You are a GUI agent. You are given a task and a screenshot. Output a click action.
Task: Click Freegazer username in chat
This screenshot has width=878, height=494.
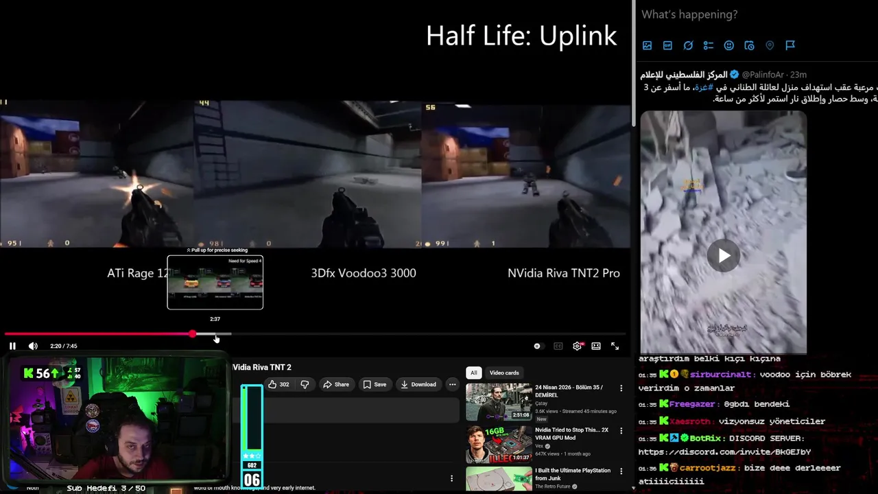click(695, 404)
